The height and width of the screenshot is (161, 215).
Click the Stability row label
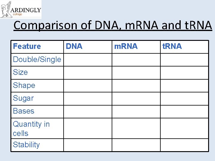tap(26, 145)
